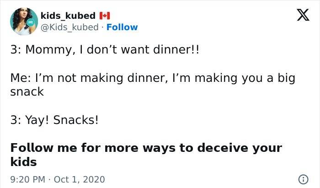Click the "3: Yay! Snacks!" line
The width and height of the screenshot is (320, 188).
pyautogui.click(x=54, y=120)
